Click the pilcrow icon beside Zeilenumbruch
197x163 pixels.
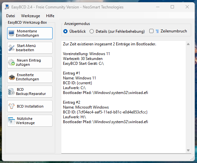(157, 31)
